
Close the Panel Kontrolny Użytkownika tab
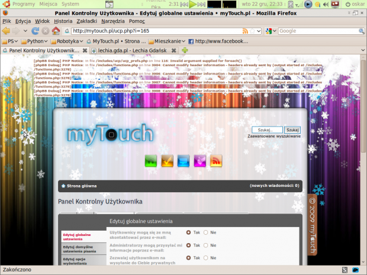point(85,50)
